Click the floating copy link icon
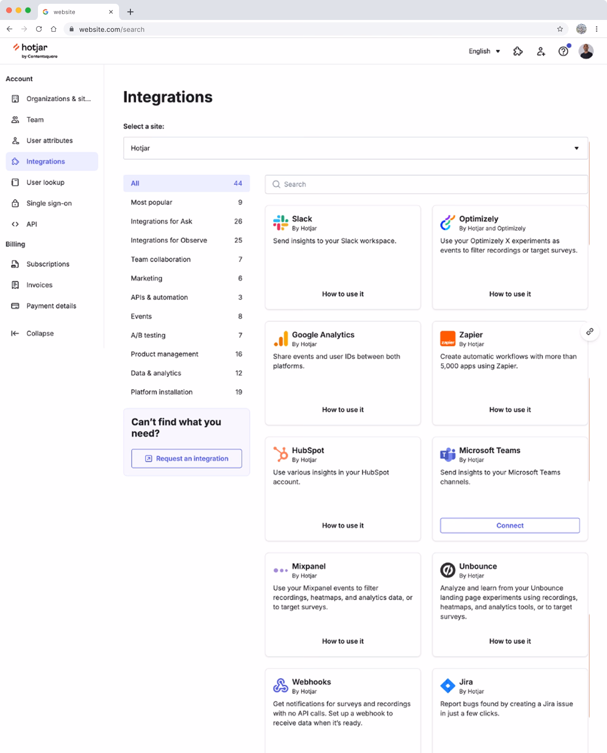 click(589, 331)
